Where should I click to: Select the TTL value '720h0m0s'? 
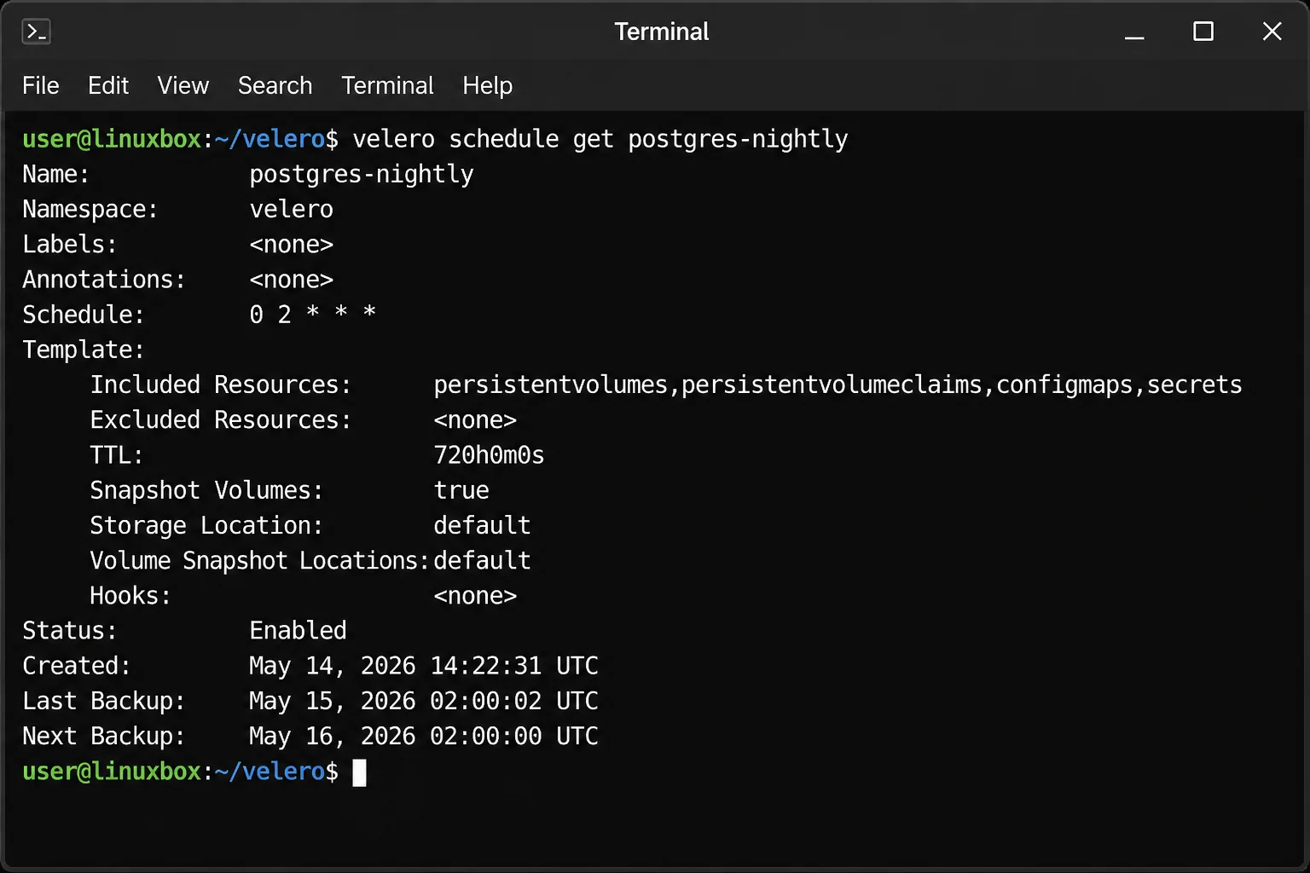[489, 455]
